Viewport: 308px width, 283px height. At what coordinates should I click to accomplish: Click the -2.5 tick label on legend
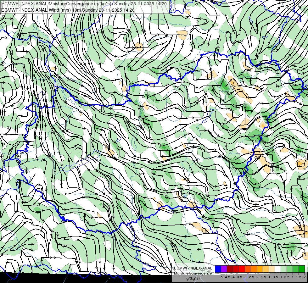(x=251, y=277)
